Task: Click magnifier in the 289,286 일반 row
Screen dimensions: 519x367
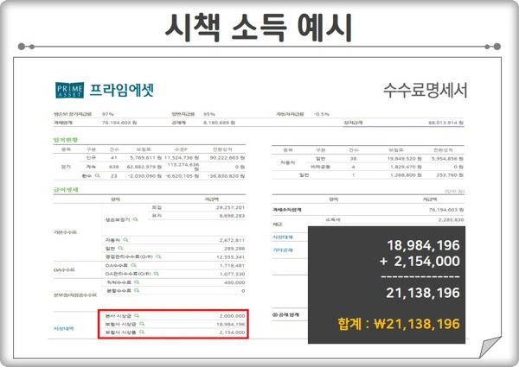Action: 120,248
